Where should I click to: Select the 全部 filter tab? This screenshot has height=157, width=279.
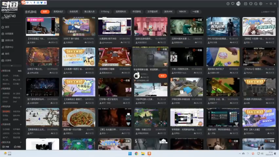45,12
